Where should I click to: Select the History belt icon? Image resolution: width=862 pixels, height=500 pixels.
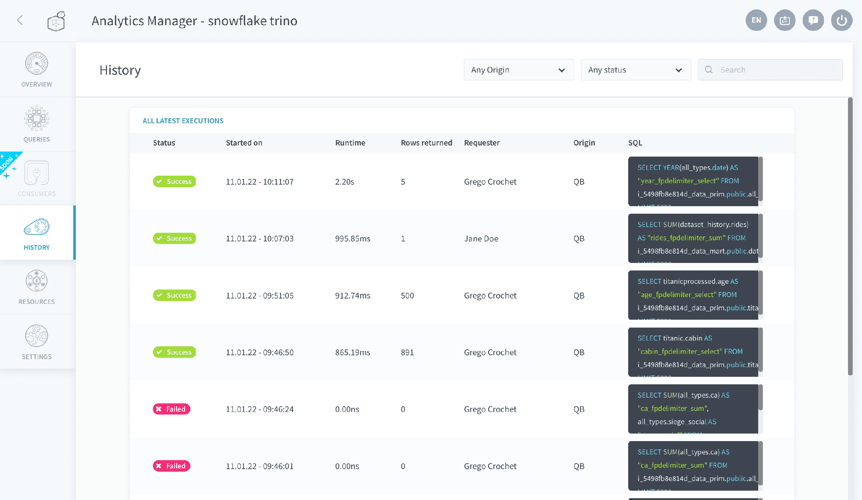tap(37, 227)
